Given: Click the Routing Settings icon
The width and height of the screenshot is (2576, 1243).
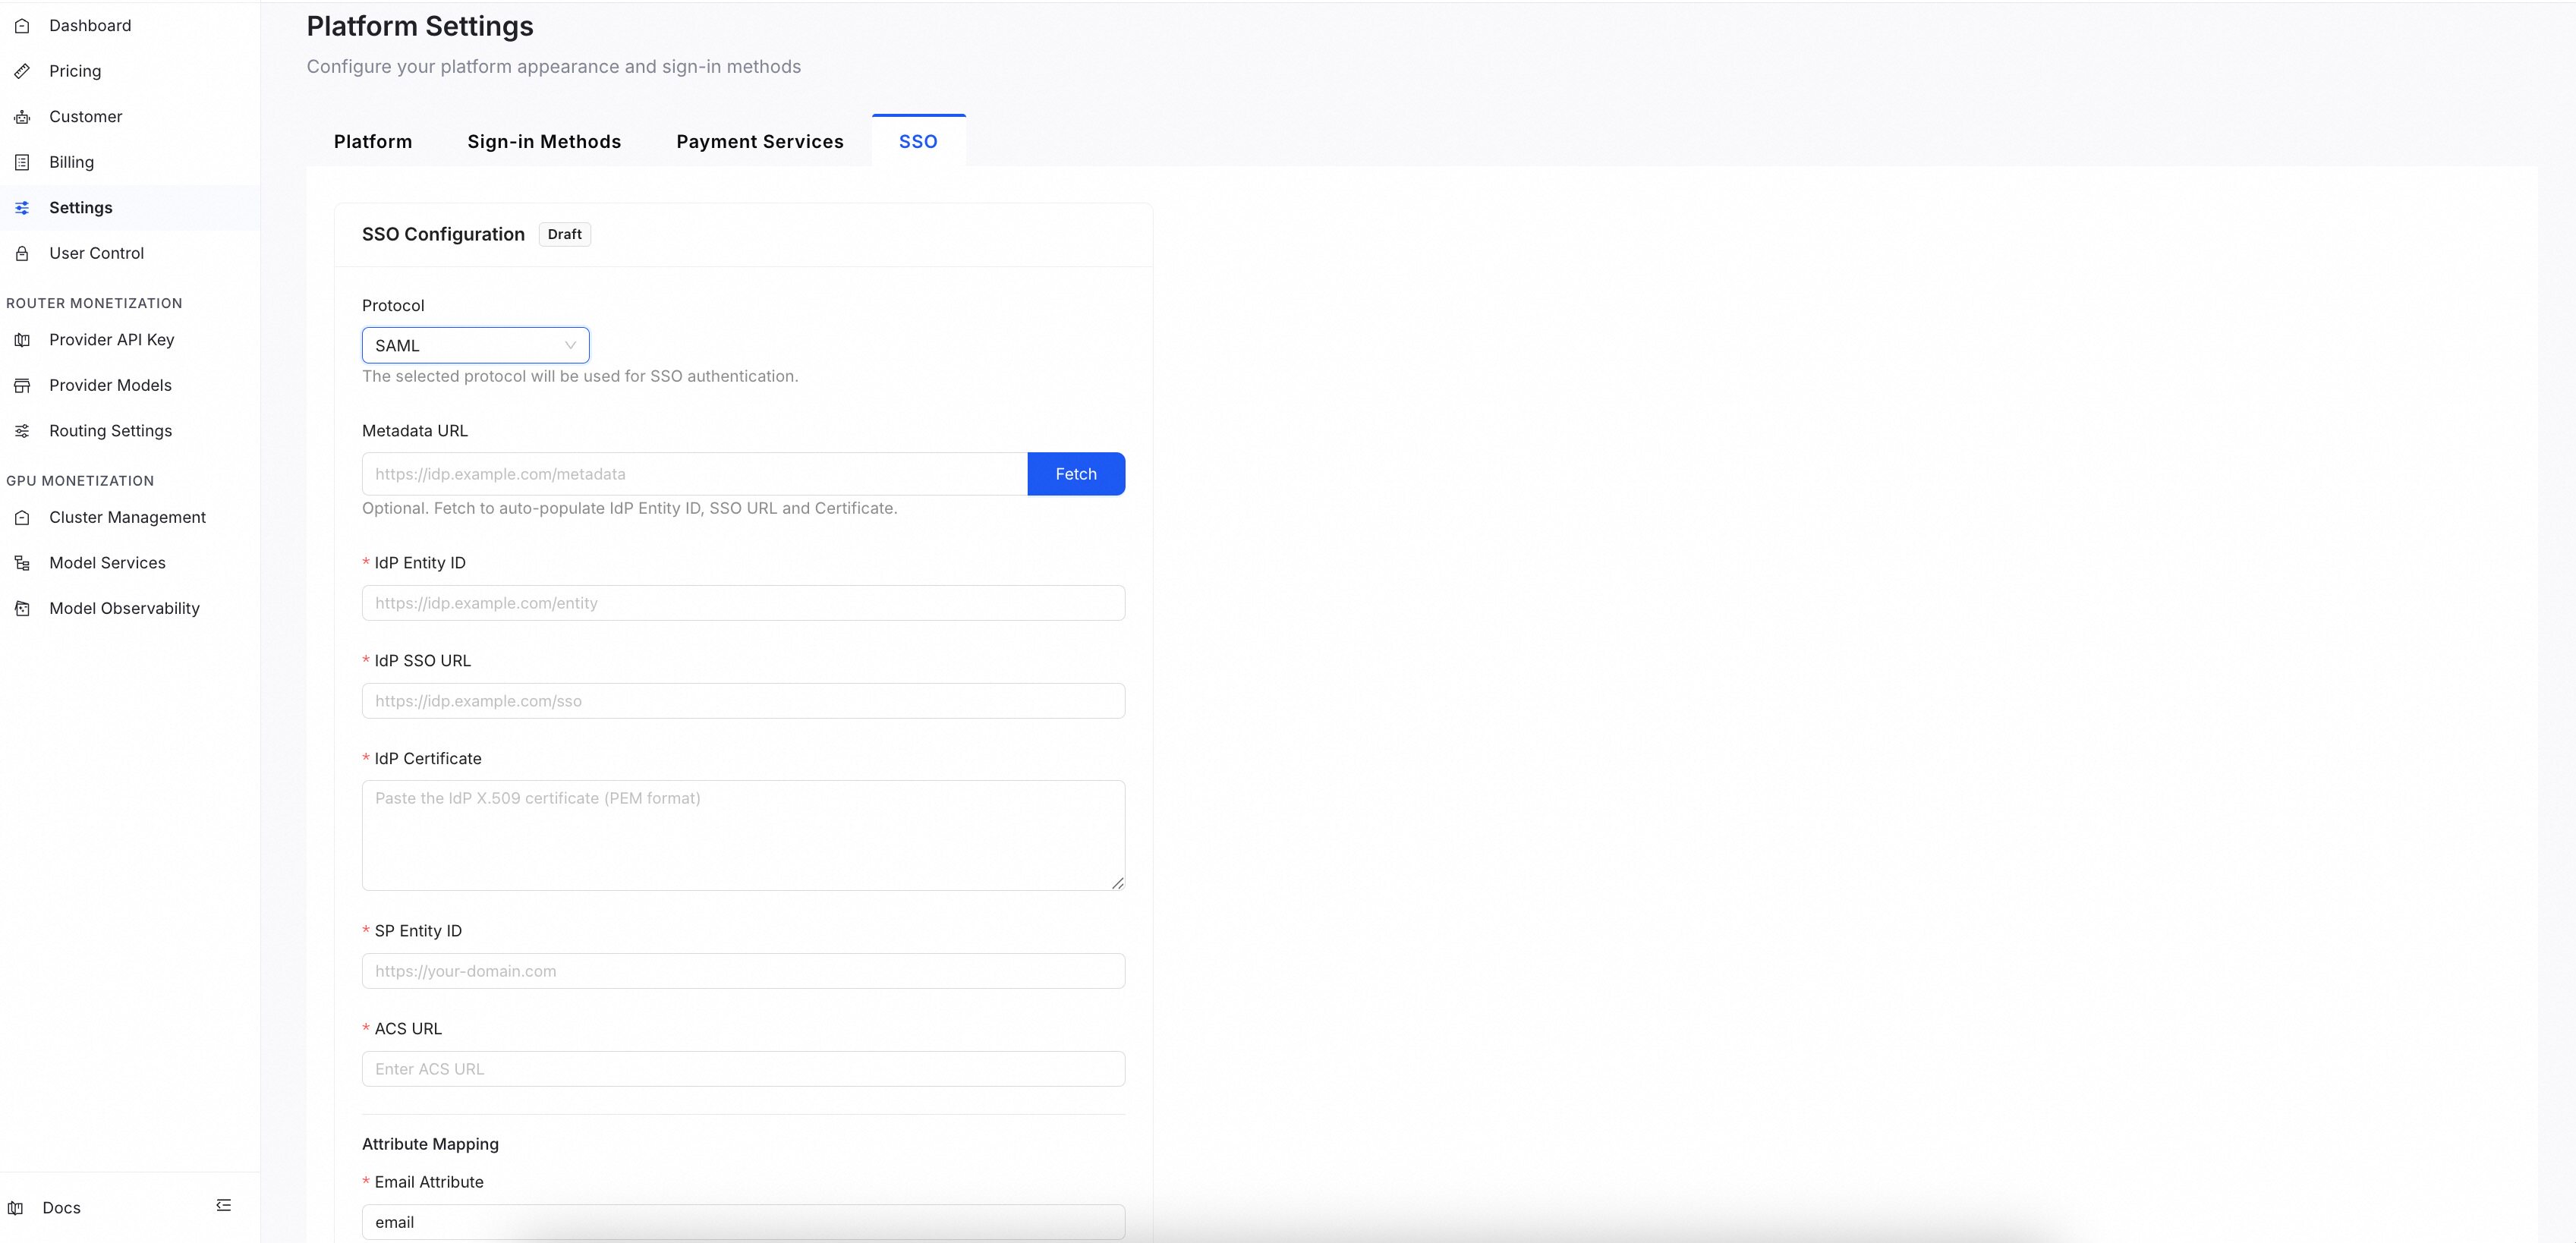Looking at the screenshot, I should (x=22, y=431).
